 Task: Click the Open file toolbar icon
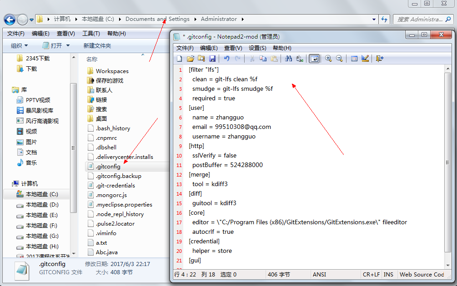190,59
